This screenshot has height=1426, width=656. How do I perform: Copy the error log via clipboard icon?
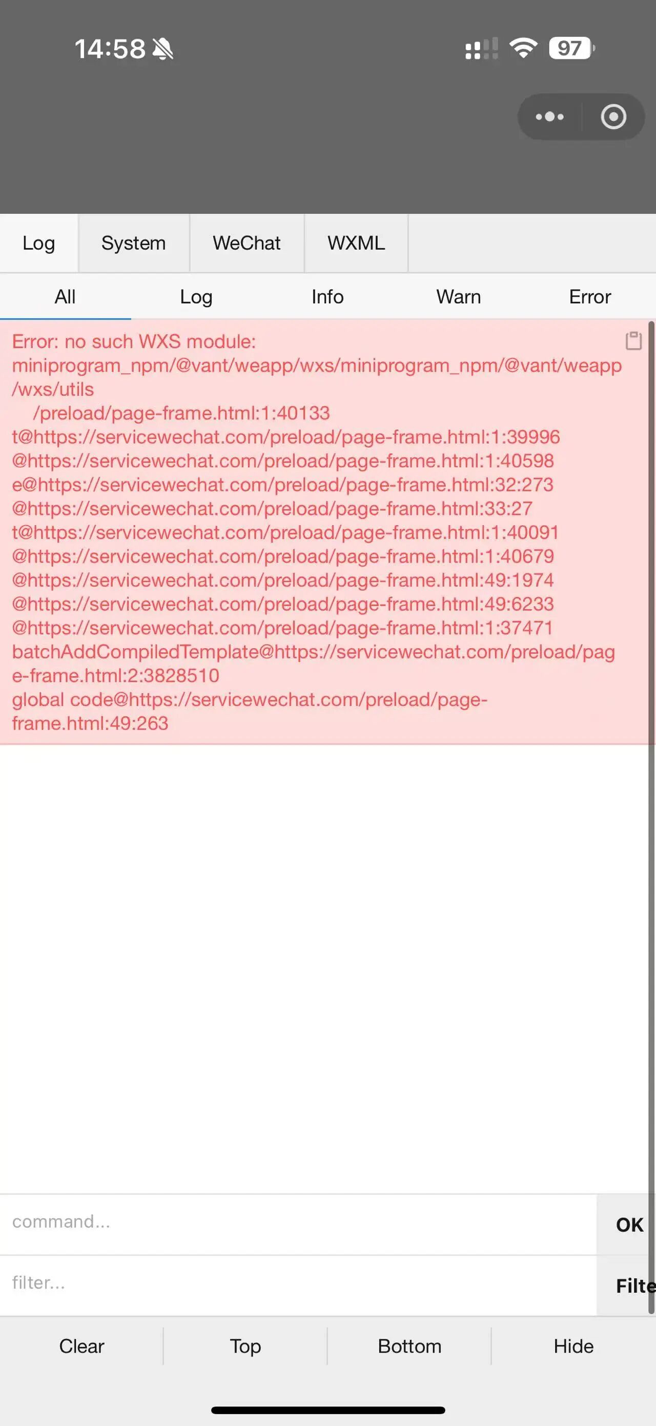pyautogui.click(x=633, y=340)
